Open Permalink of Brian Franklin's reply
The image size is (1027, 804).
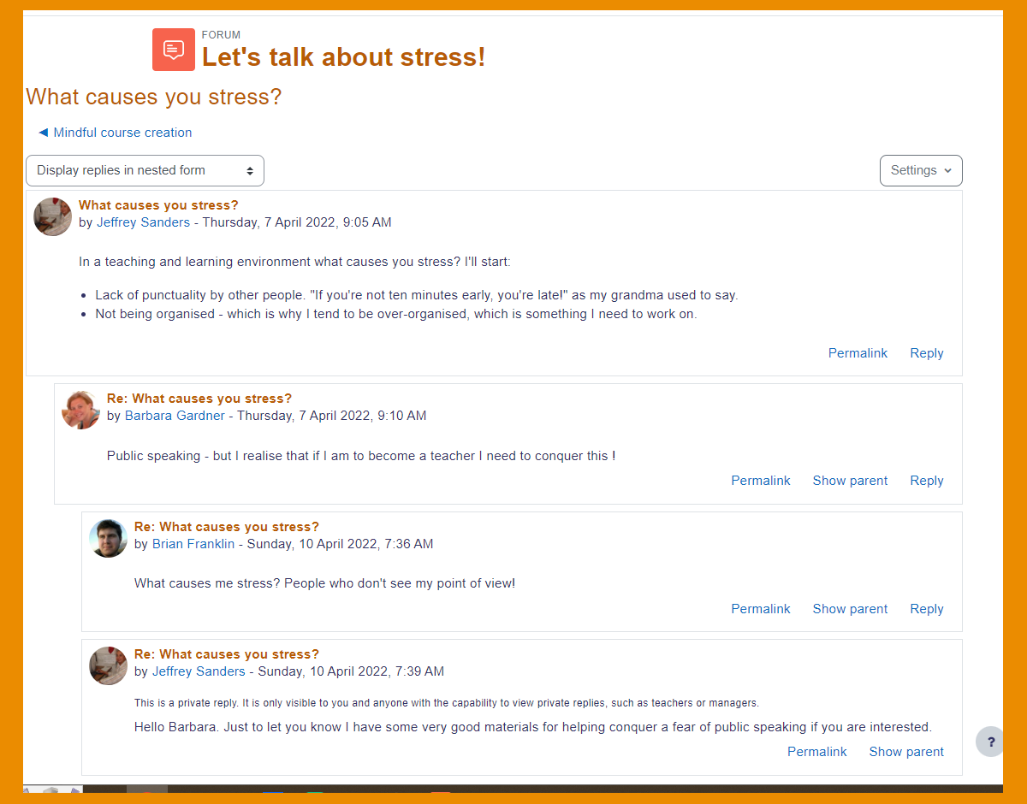click(760, 609)
